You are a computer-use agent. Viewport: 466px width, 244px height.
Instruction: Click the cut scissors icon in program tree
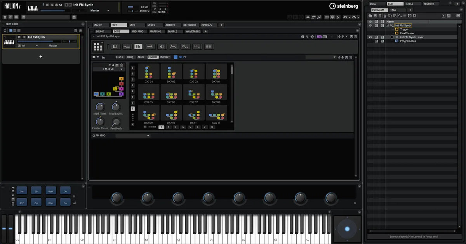coord(385,16)
